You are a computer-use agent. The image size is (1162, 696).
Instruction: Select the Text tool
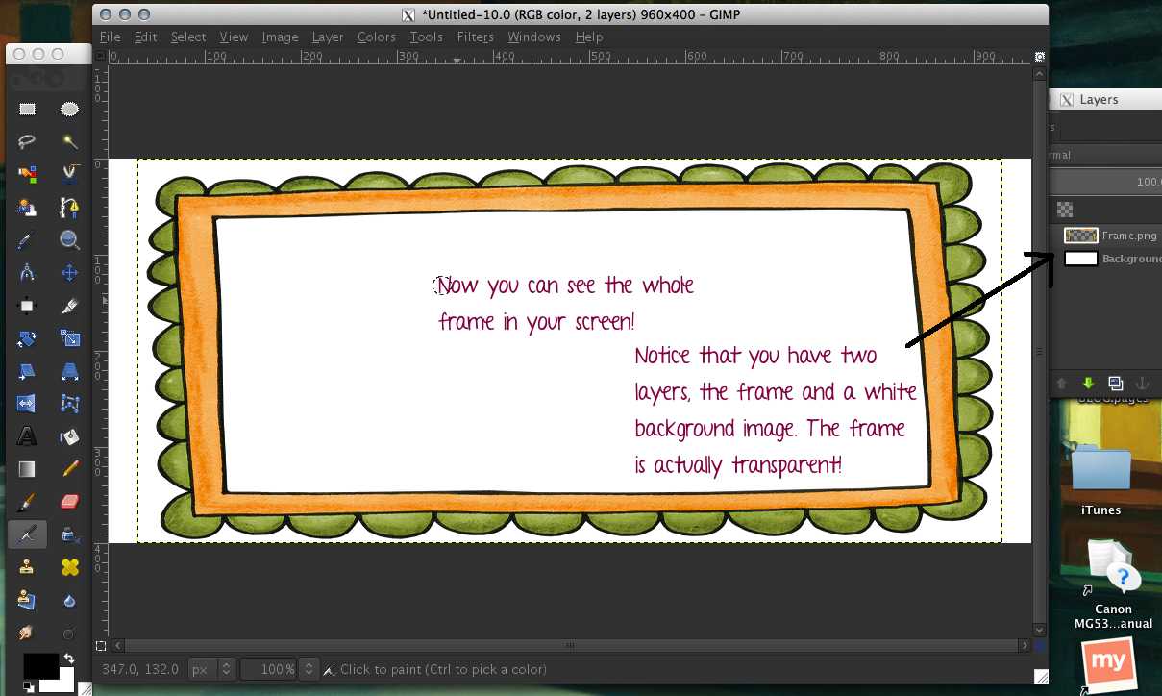(28, 436)
